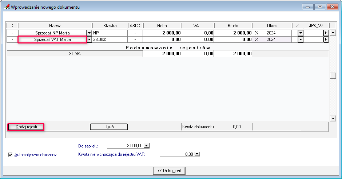This screenshot has height=179, width=342.
Task: Click the D cell in the Sprzedaż NP Marża row
Action: coord(12,33)
